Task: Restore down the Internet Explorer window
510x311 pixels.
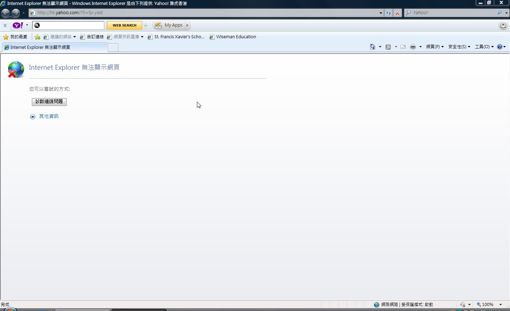Action: 489,2
